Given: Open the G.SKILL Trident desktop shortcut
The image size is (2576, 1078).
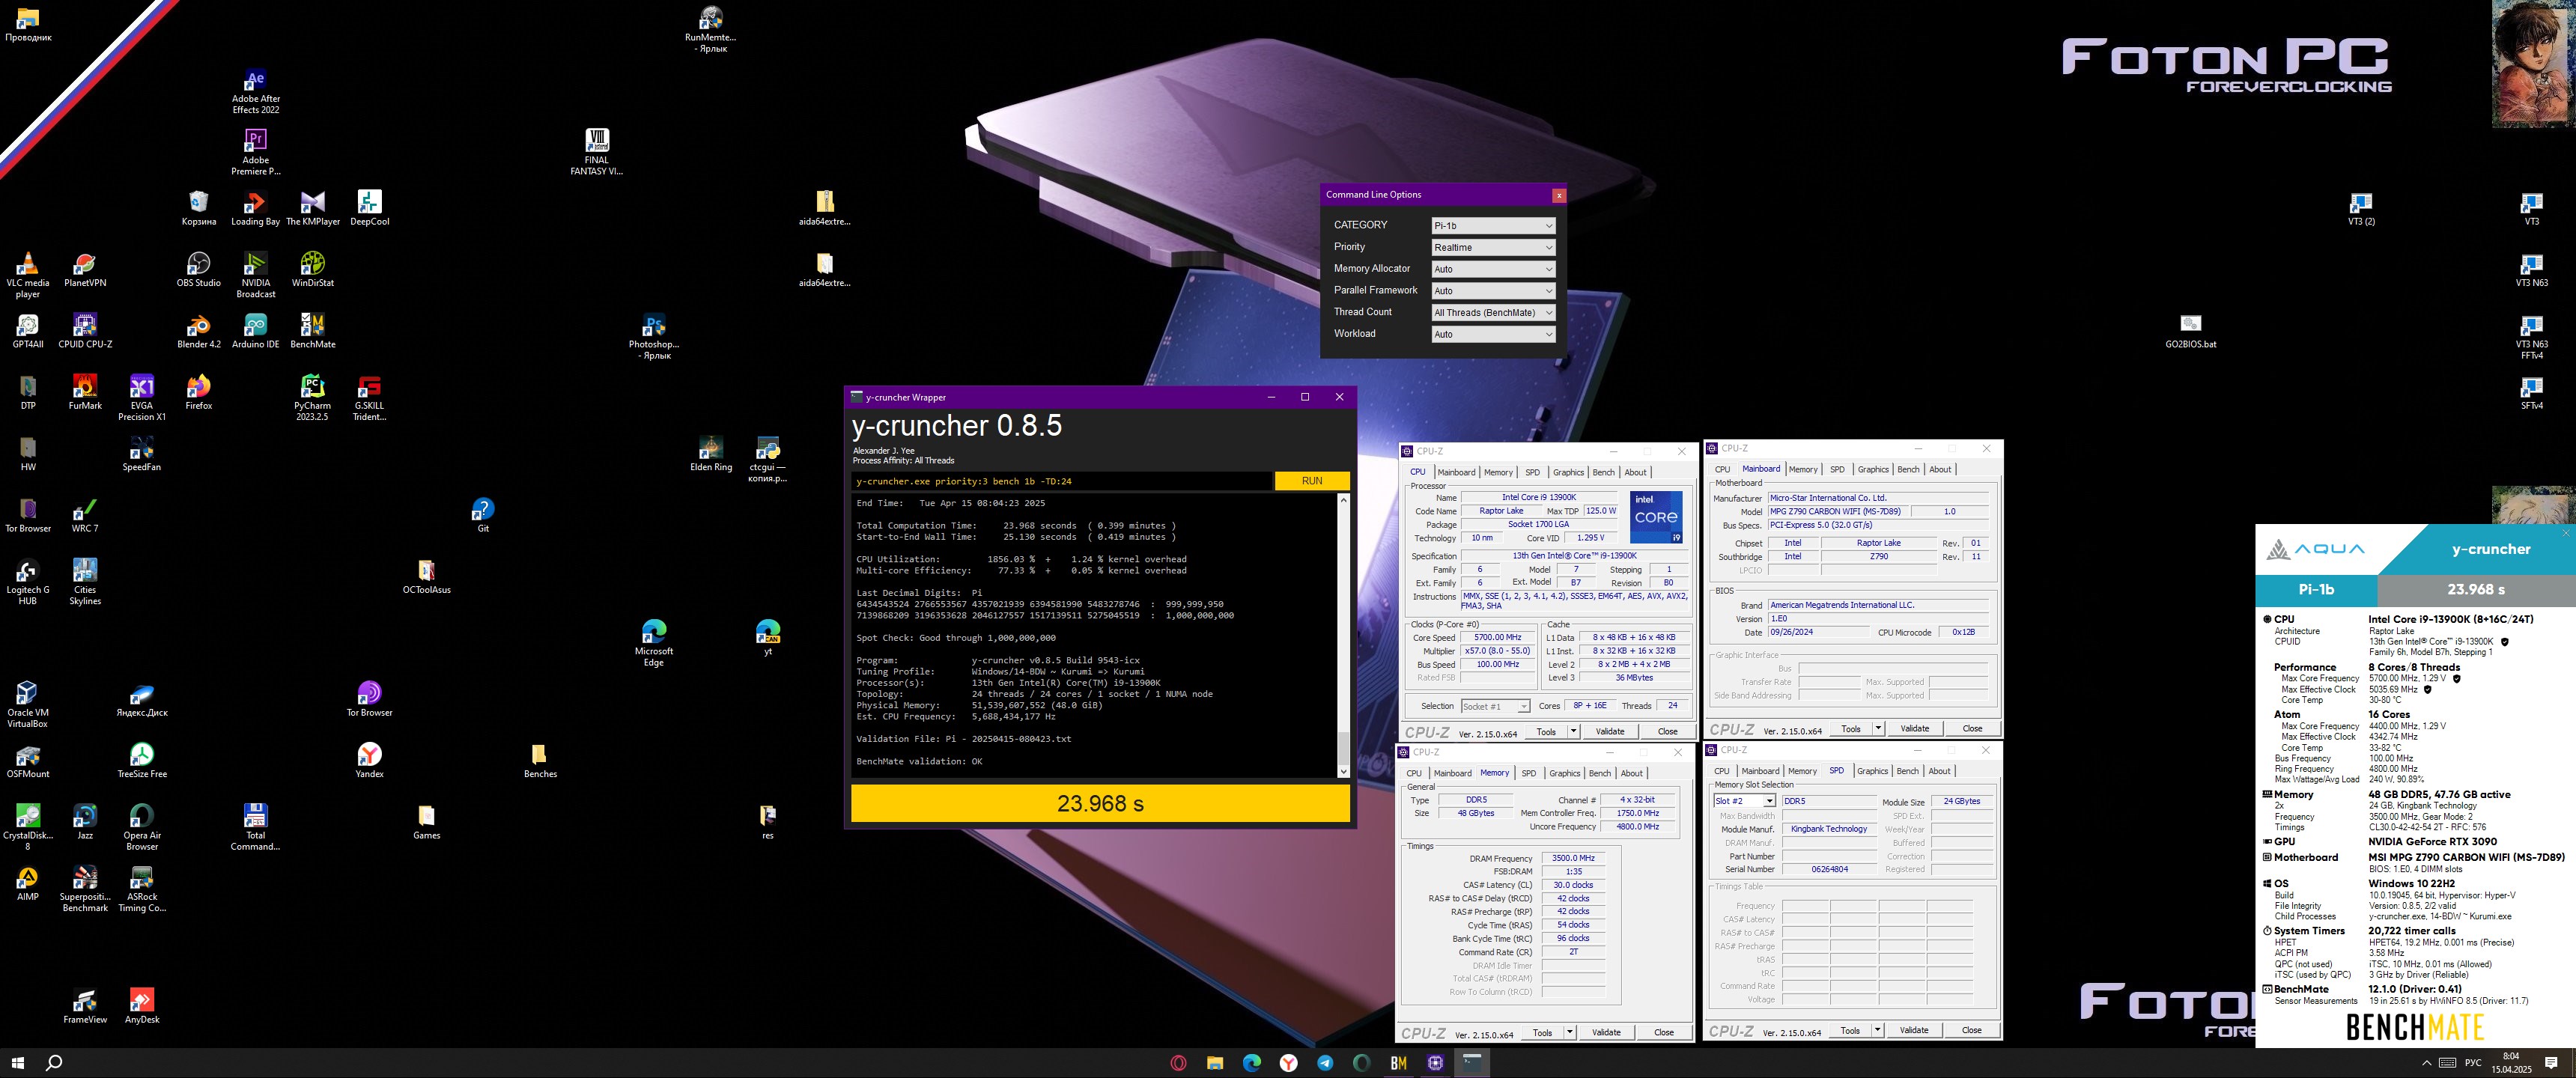Looking at the screenshot, I should tap(369, 397).
